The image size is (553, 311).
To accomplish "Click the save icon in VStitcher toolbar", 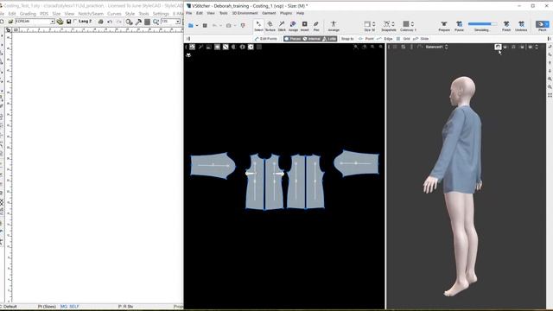I will 205,25.
